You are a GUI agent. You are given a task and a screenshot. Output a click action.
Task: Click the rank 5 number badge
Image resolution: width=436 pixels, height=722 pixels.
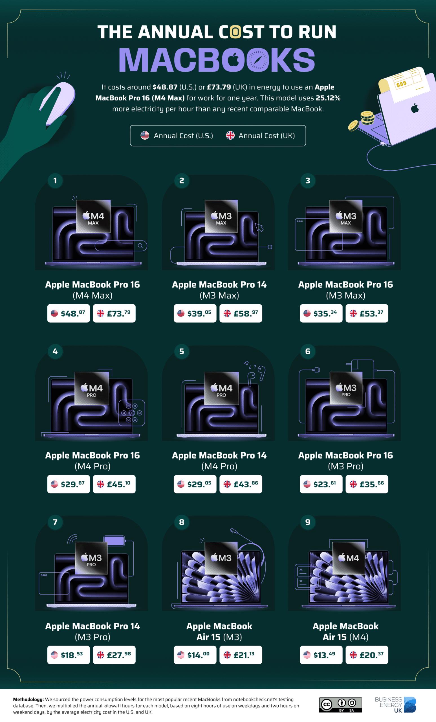pos(182,351)
